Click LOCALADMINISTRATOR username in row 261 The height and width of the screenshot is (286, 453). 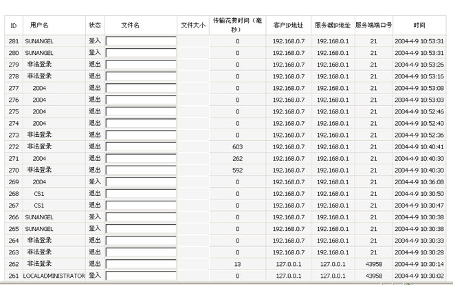pos(54,276)
